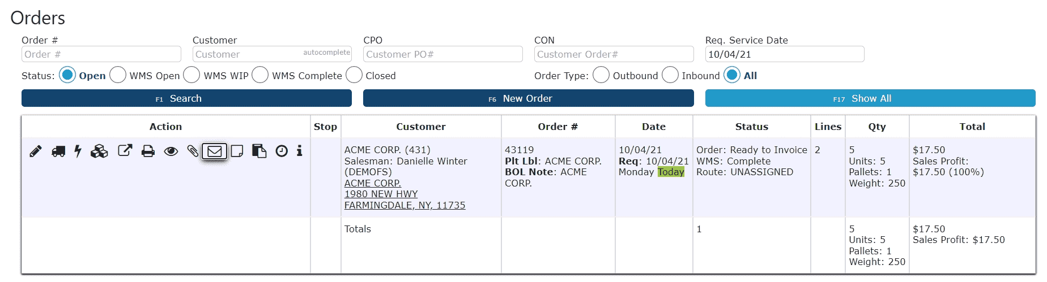Screen dimensions: 1047x282
Task: Click the Search button
Action: point(186,98)
